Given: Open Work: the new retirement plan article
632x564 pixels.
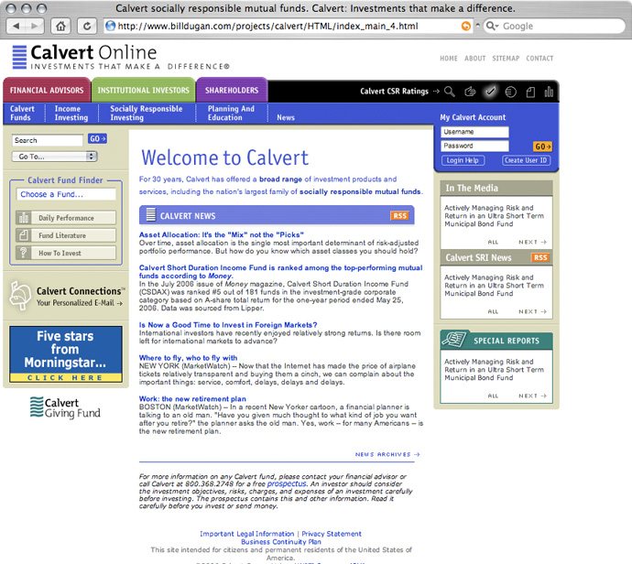Looking at the screenshot, I should point(192,399).
